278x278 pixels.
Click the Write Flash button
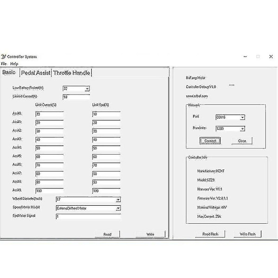click(247, 234)
